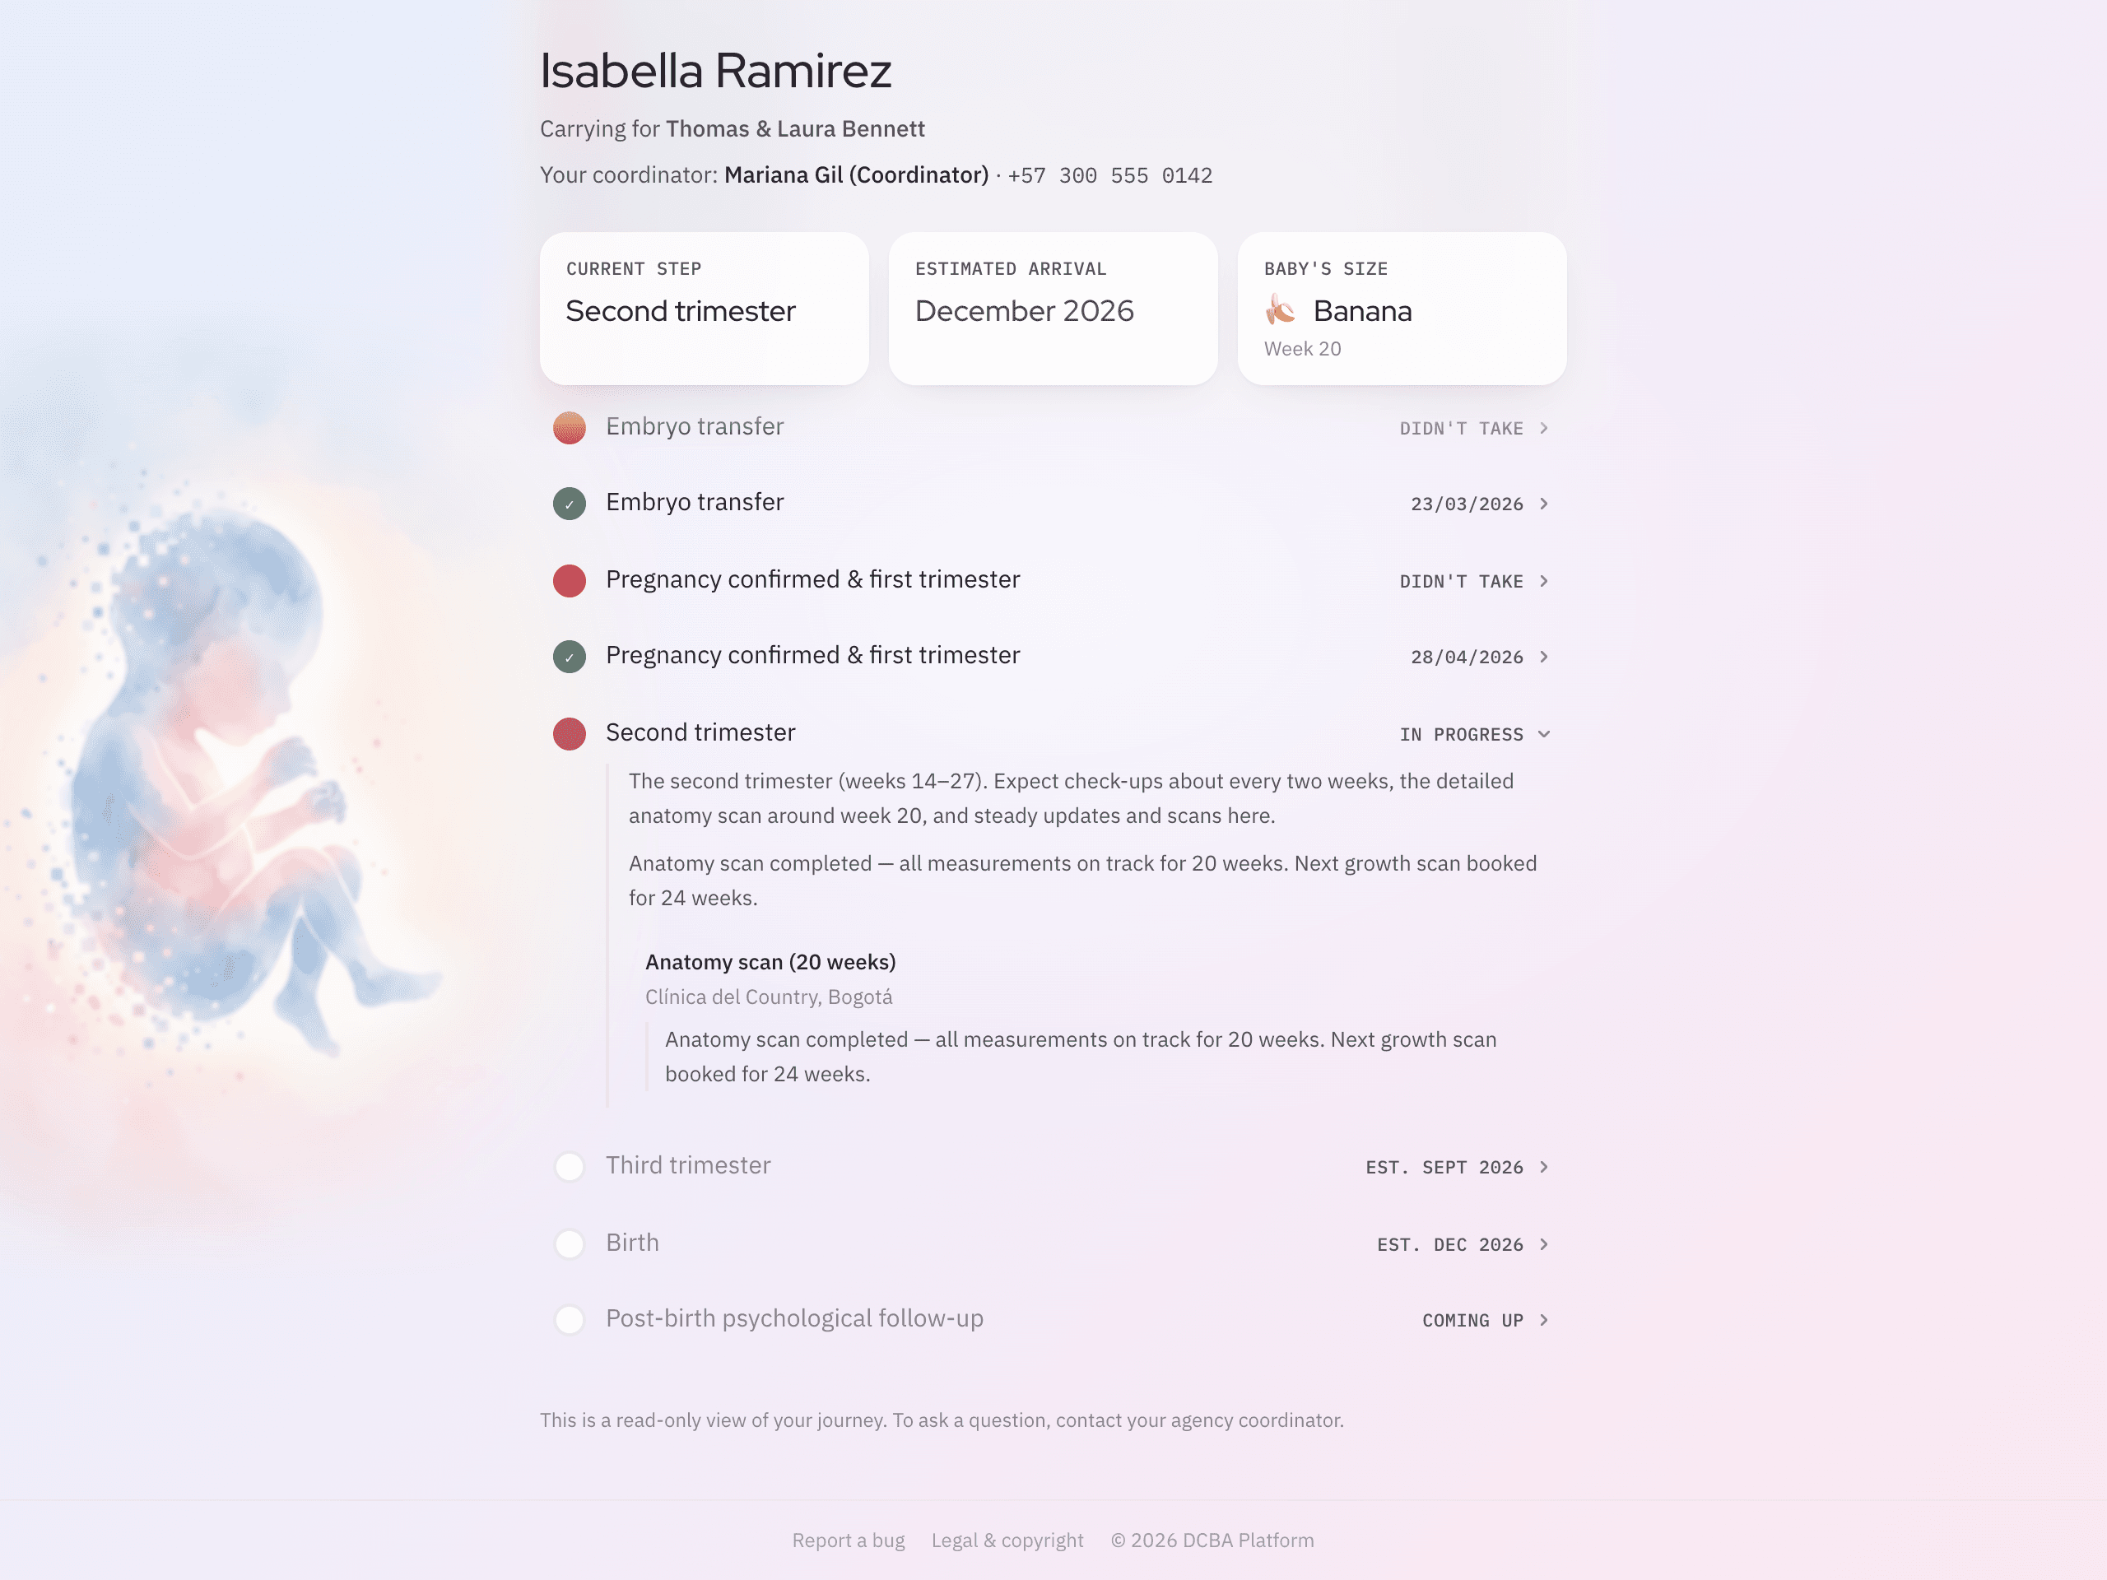Click empty circle beside Post-birth psychological follow-up

(x=570, y=1320)
